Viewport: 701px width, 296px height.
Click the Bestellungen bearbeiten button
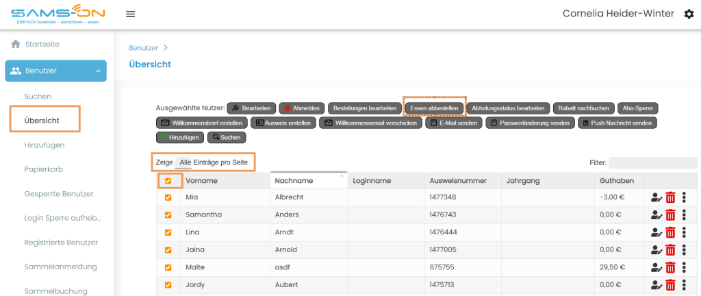pyautogui.click(x=365, y=108)
